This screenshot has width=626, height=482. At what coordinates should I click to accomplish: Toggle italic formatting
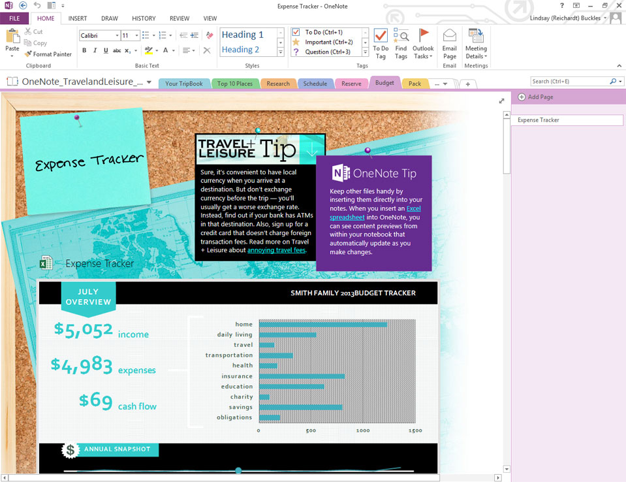tap(95, 50)
